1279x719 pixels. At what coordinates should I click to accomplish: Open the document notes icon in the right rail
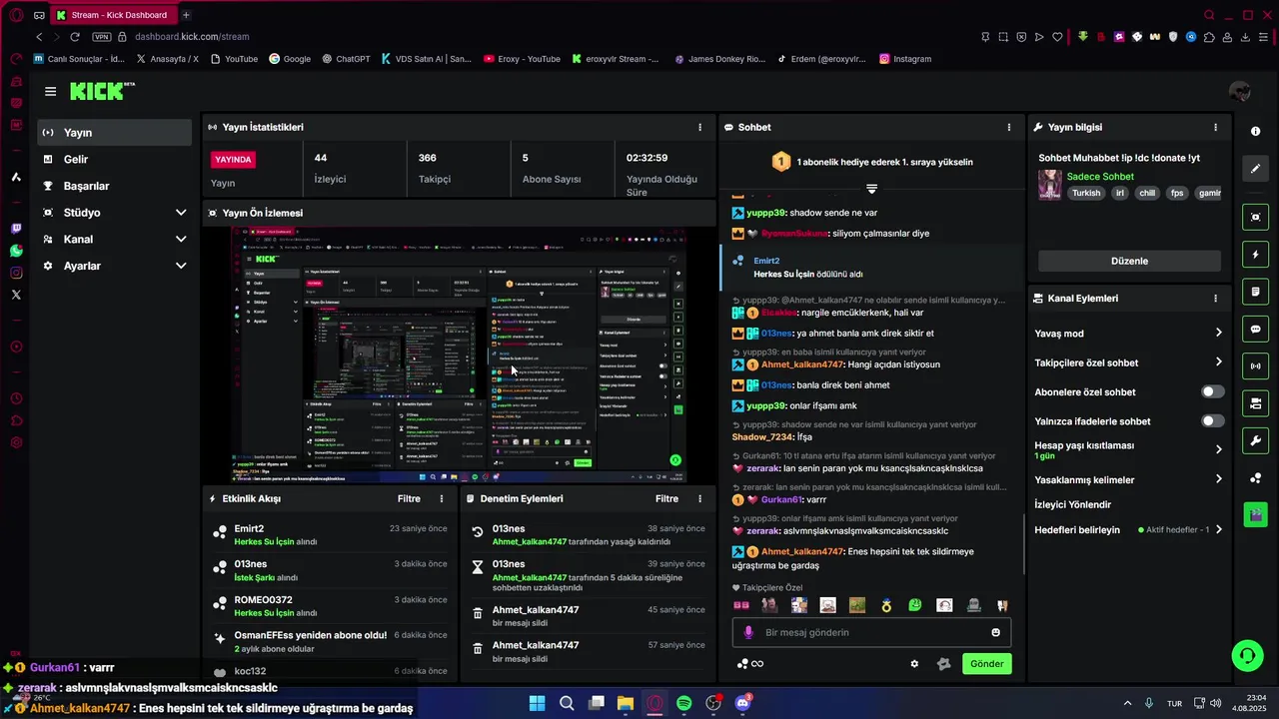pyautogui.click(x=1255, y=292)
